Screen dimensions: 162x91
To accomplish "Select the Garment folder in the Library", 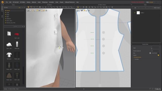I will tap(8, 11).
